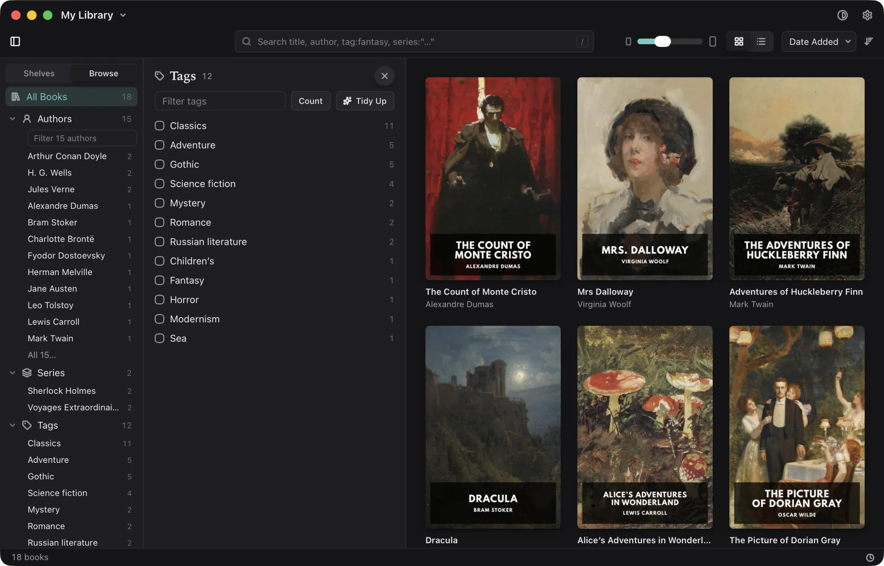This screenshot has height=566, width=884.
Task: Click the theme contrast icon
Action: pyautogui.click(x=842, y=15)
